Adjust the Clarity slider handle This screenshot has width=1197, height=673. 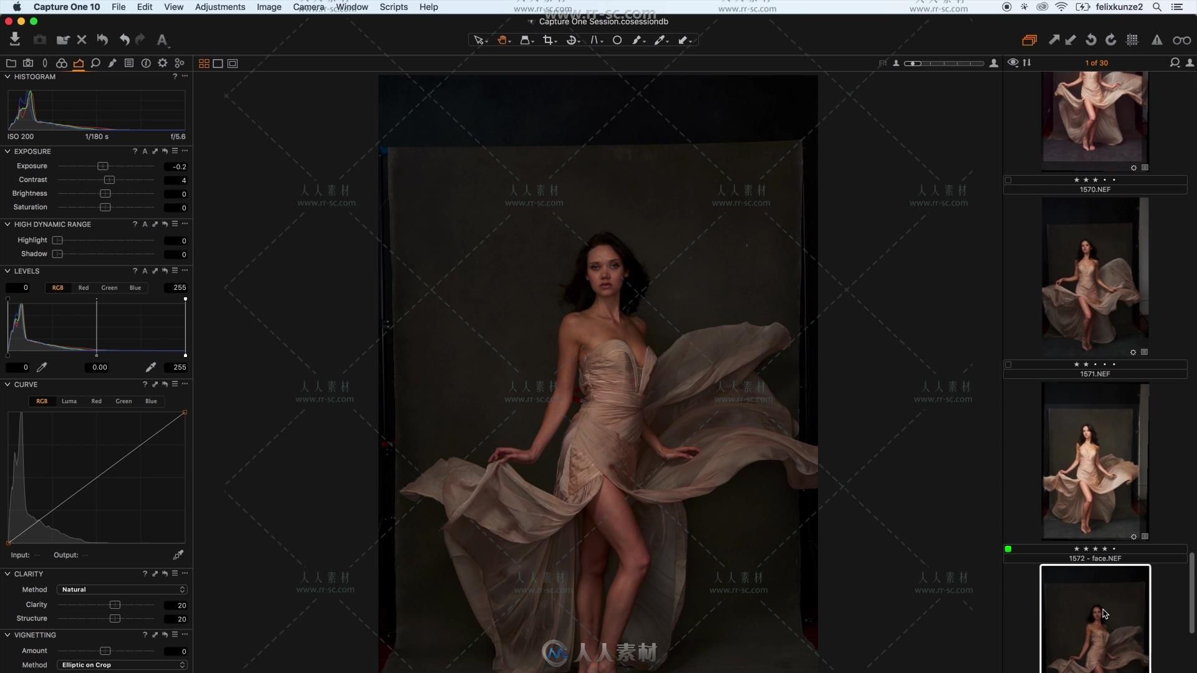[x=115, y=605]
